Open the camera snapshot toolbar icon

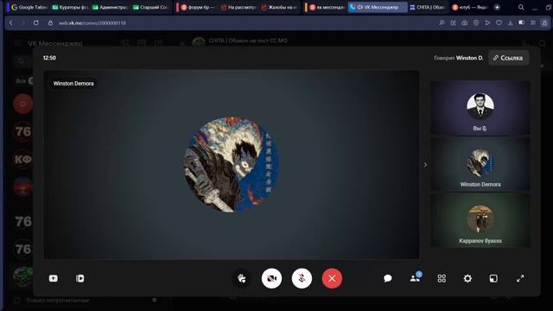tap(465, 23)
